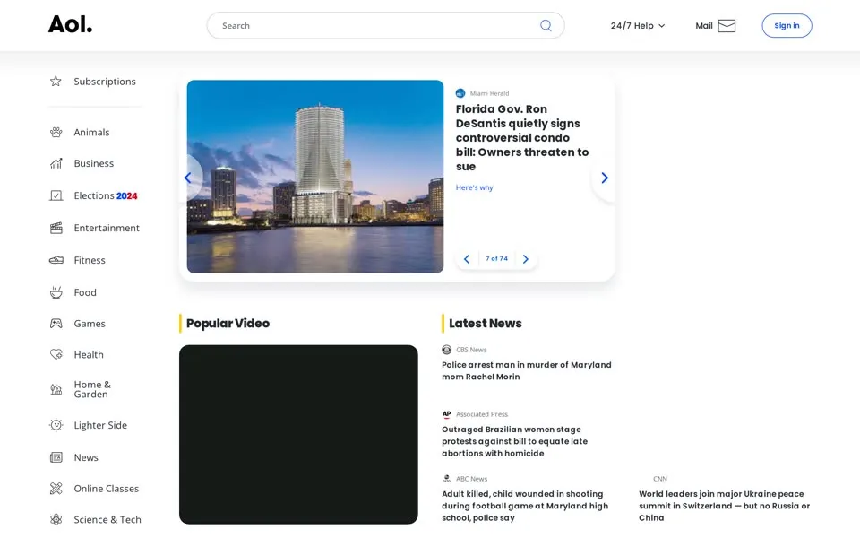Click the Subscriptions star icon

[56, 82]
